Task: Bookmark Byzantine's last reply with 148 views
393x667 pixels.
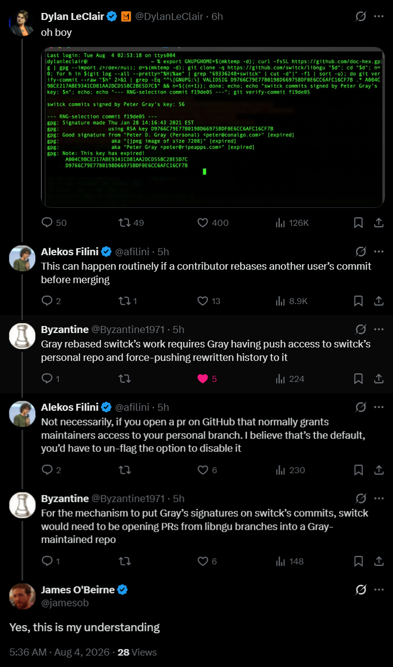Action: pyautogui.click(x=358, y=561)
